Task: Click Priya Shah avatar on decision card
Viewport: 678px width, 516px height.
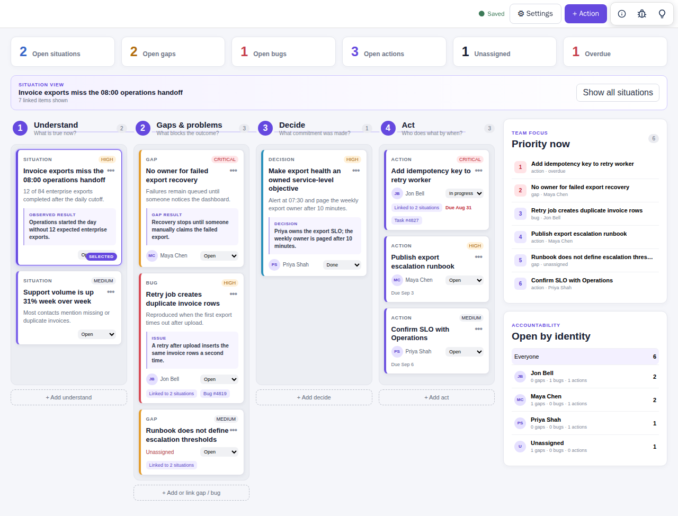Action: (x=274, y=265)
